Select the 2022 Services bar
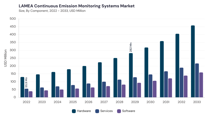The height and width of the screenshot is (118, 210). pyautogui.click(x=27, y=93)
